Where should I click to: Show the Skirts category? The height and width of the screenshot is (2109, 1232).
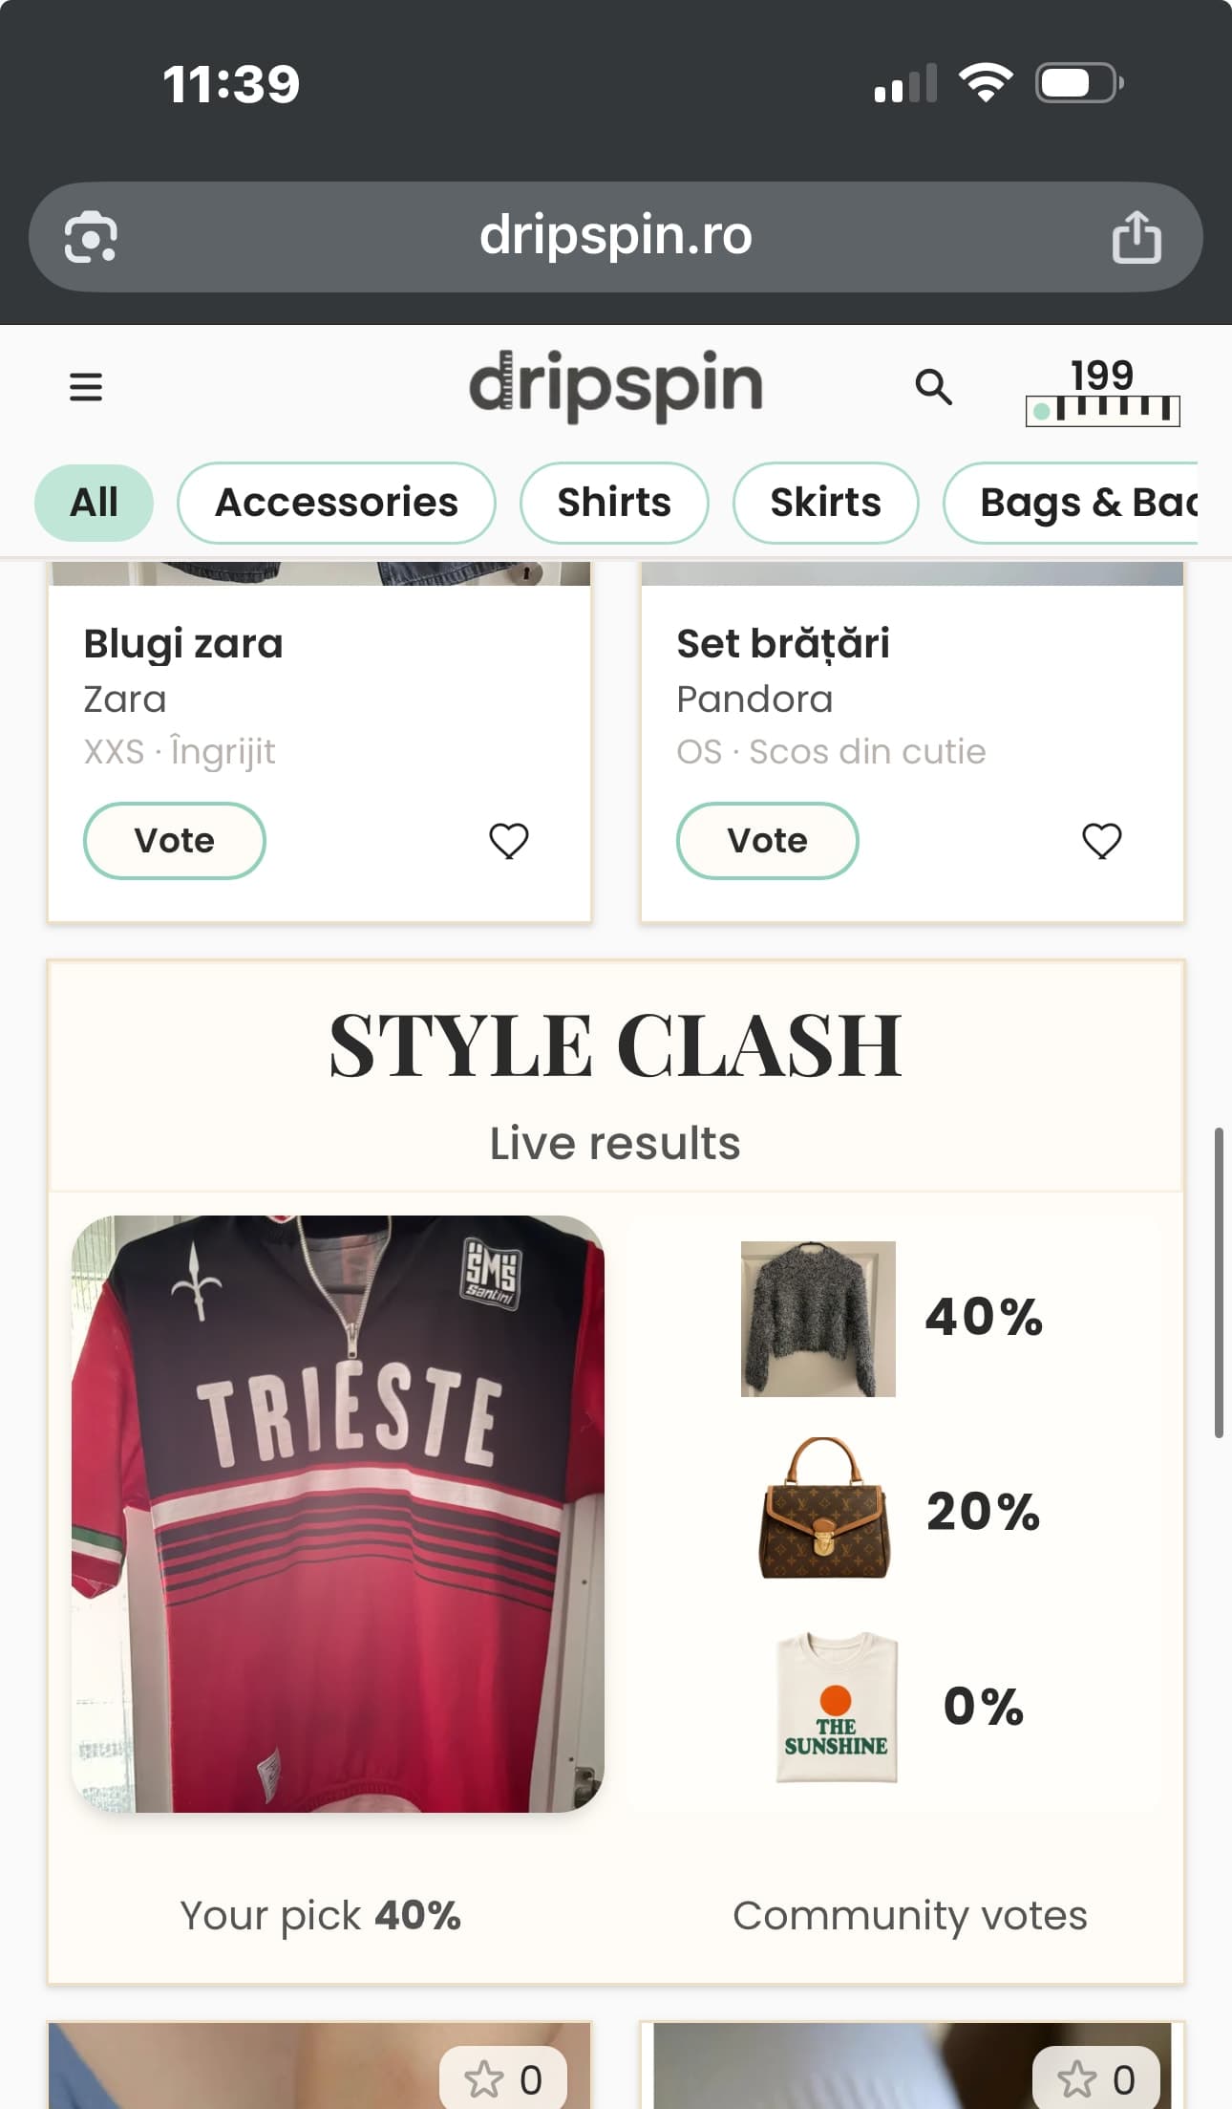coord(825,503)
